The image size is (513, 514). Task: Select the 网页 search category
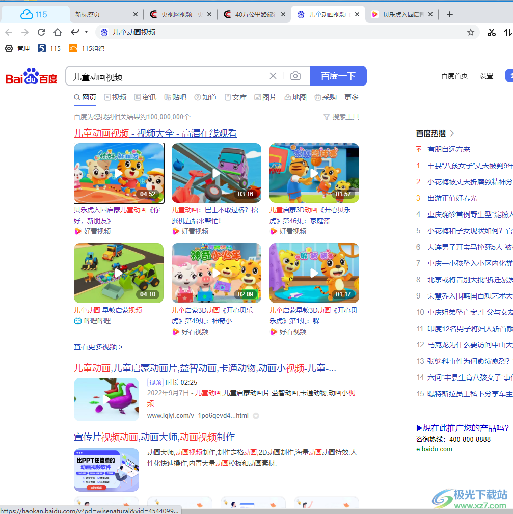(x=85, y=97)
